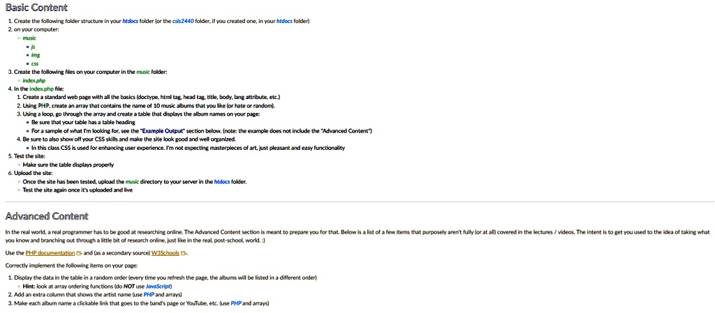Click the img subfolder list item
715x313 pixels.
tap(36, 55)
